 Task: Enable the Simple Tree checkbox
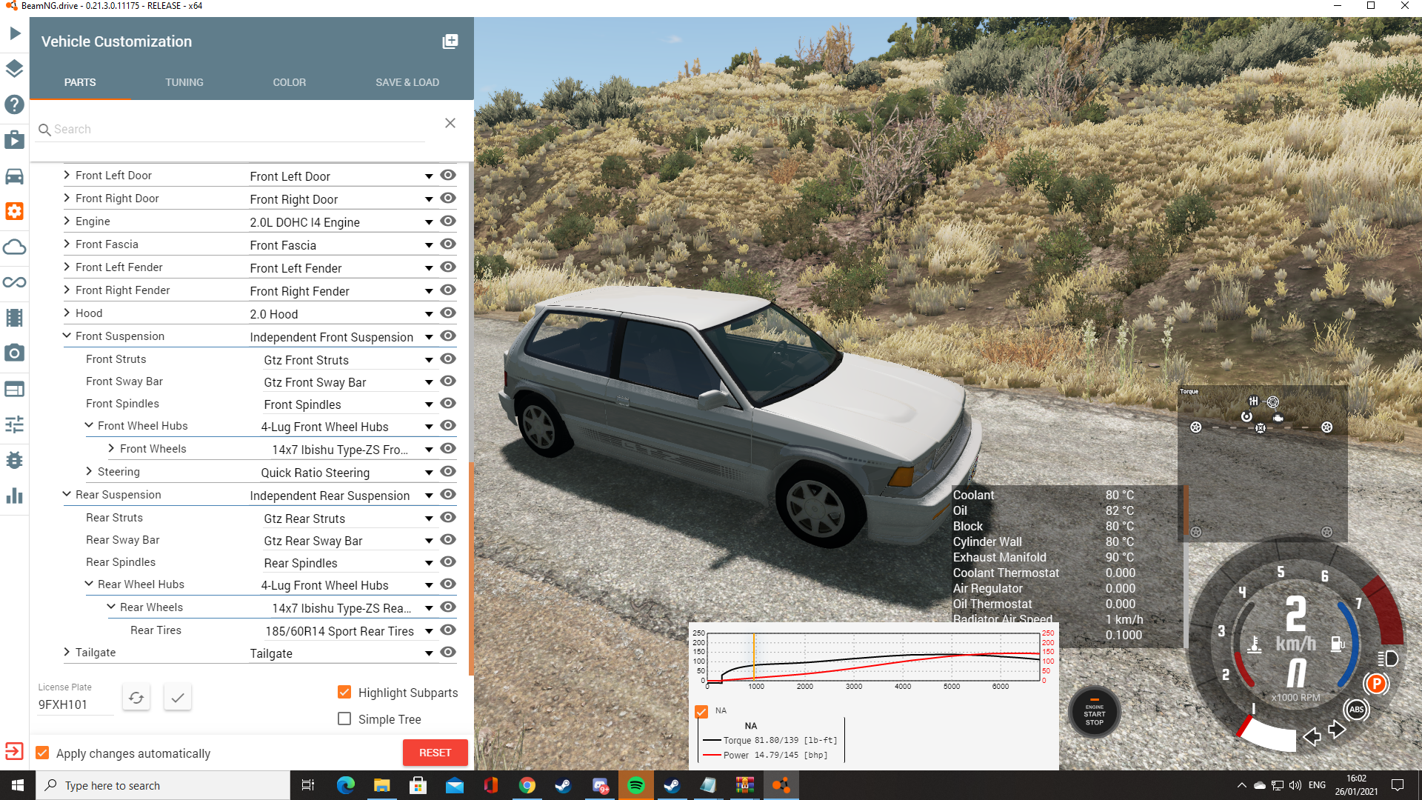click(x=344, y=719)
